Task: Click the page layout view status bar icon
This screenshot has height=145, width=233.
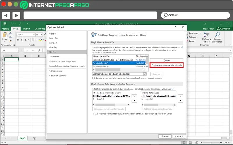Action: click(190, 142)
